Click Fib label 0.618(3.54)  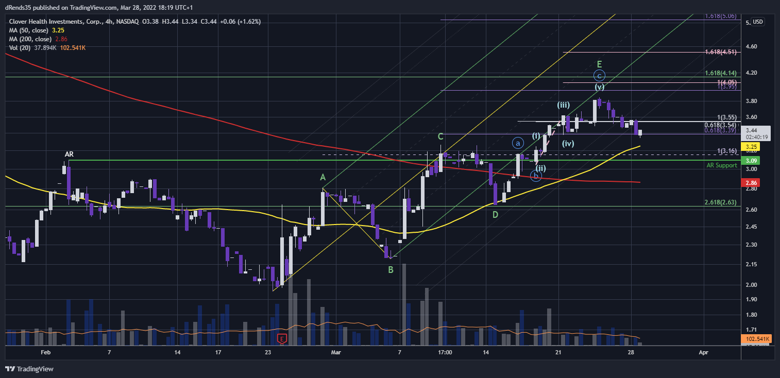721,125
